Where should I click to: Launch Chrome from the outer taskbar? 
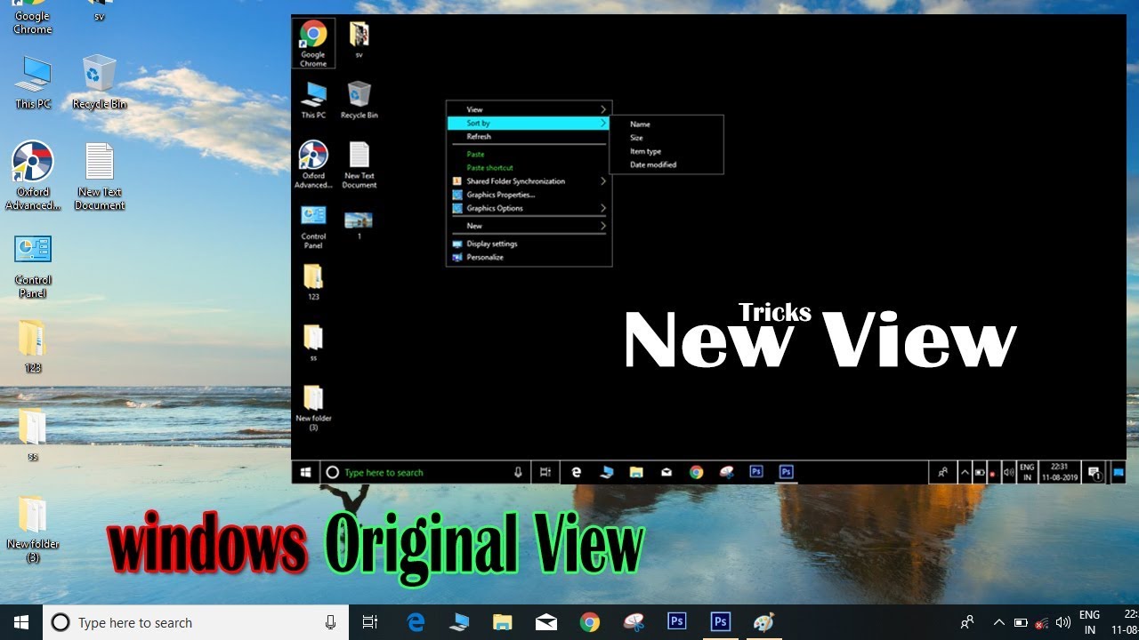click(x=590, y=623)
